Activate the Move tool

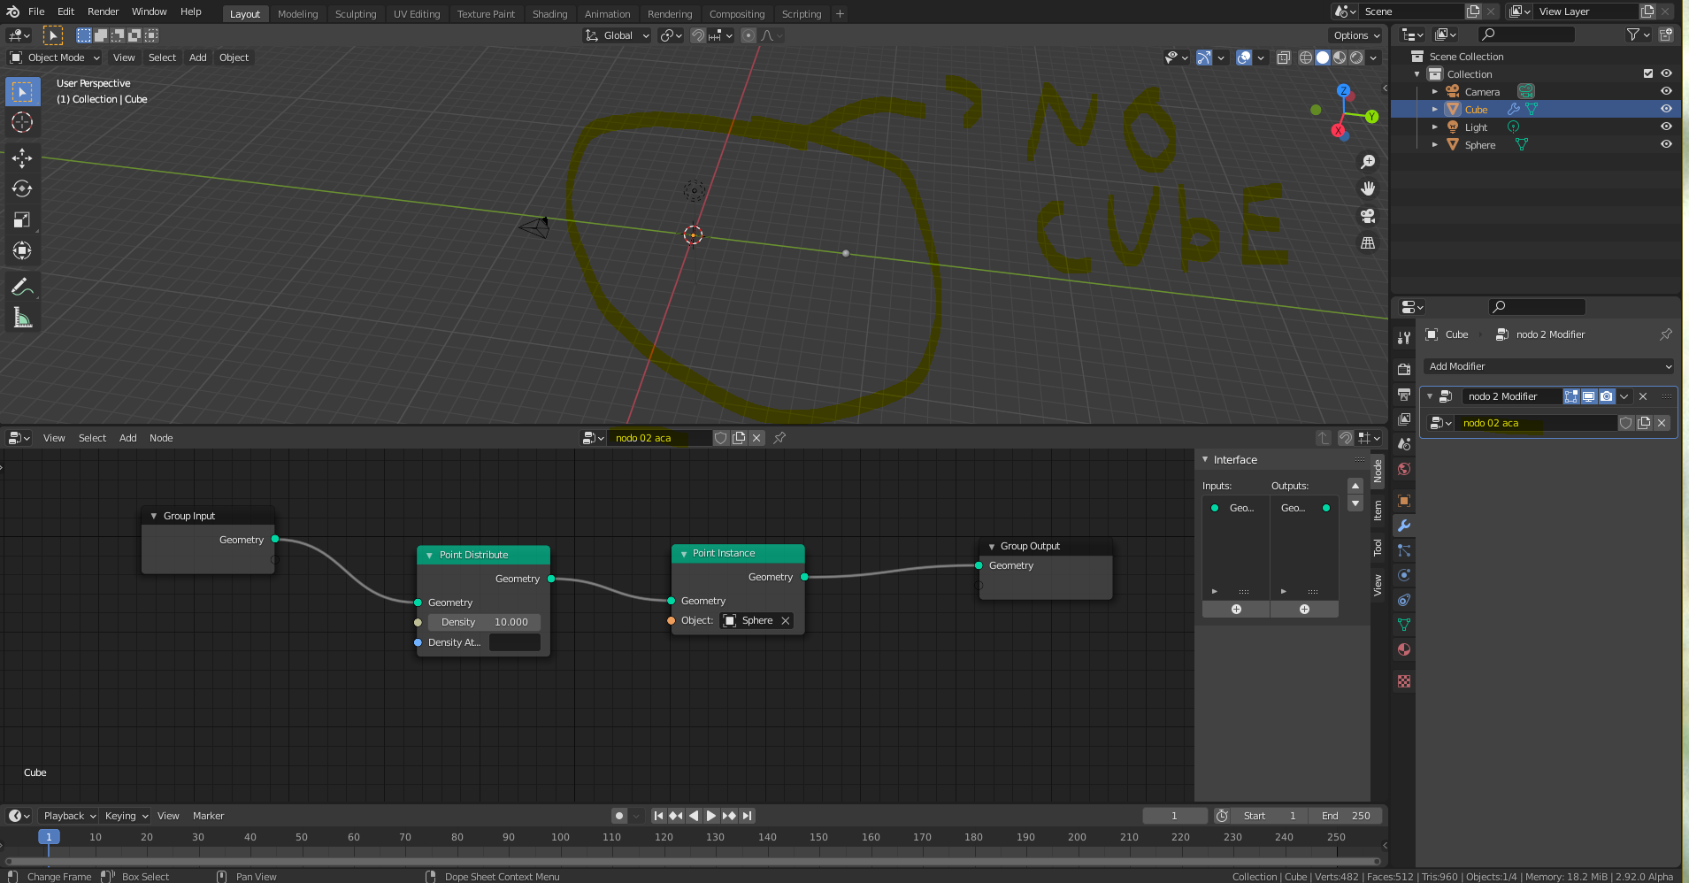click(x=22, y=158)
